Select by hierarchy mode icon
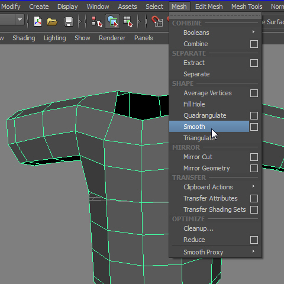This screenshot has width=284, height=284. point(97,21)
